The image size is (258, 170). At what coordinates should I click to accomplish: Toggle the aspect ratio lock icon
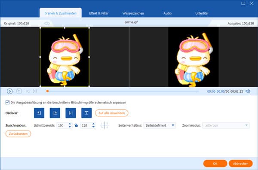[x=76, y=125]
